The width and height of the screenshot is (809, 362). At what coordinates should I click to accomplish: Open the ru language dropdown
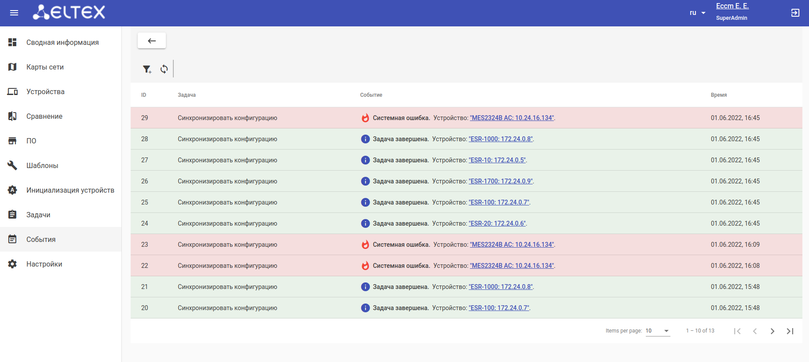pos(697,13)
